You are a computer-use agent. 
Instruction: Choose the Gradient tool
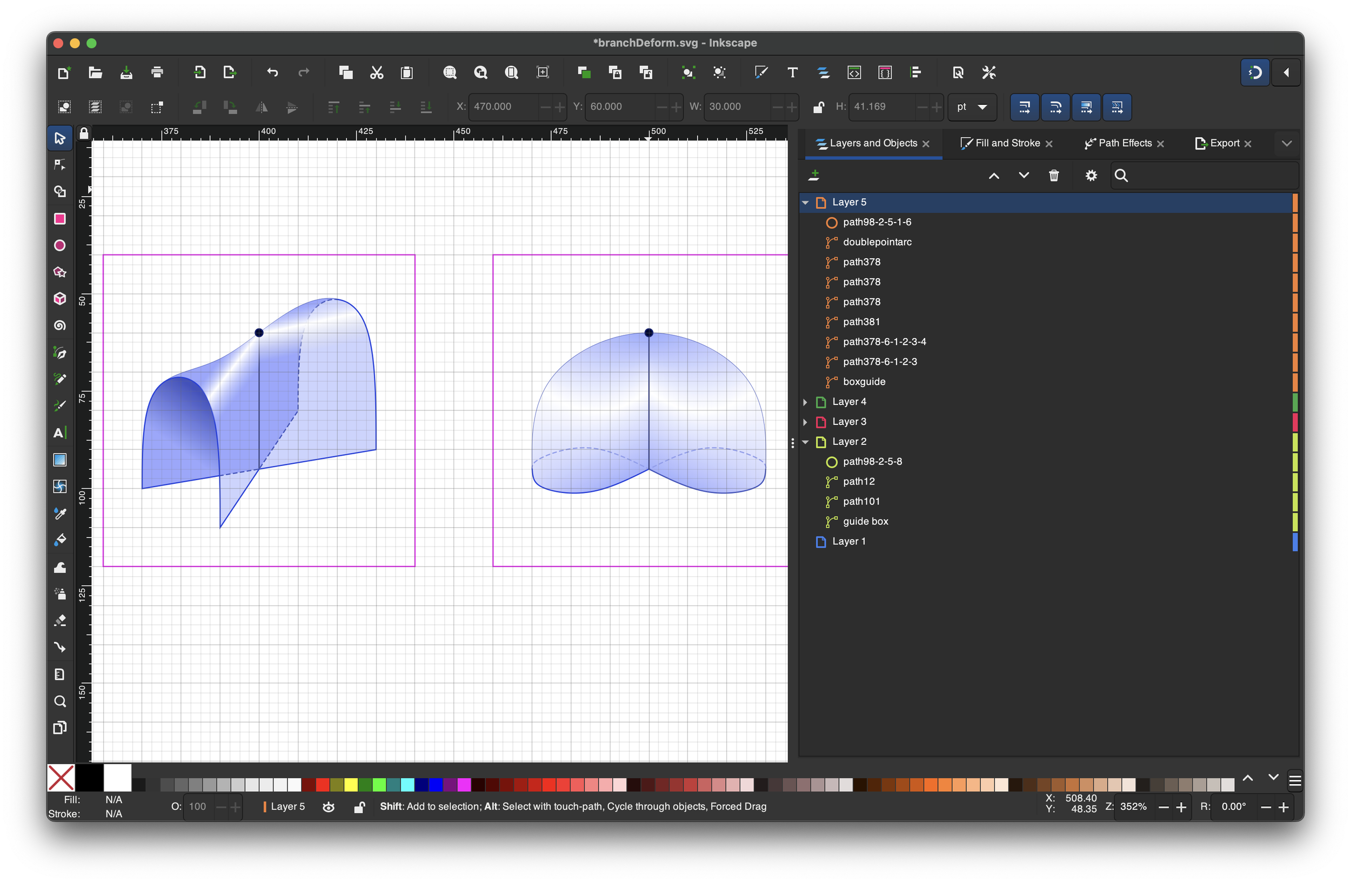[x=59, y=460]
